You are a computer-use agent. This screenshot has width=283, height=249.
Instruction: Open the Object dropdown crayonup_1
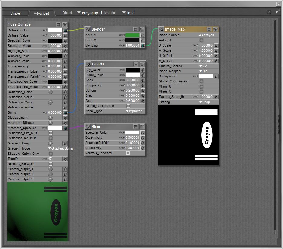(89, 13)
